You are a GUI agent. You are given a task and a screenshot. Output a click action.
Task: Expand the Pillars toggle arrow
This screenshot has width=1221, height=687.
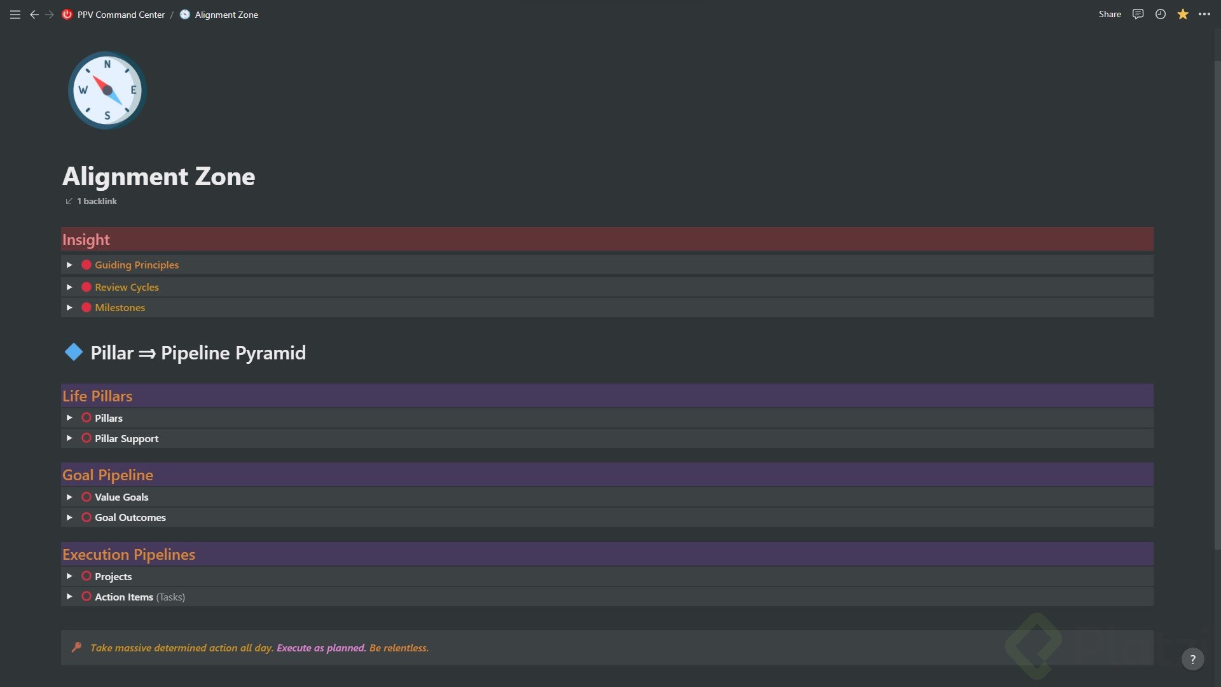(69, 418)
